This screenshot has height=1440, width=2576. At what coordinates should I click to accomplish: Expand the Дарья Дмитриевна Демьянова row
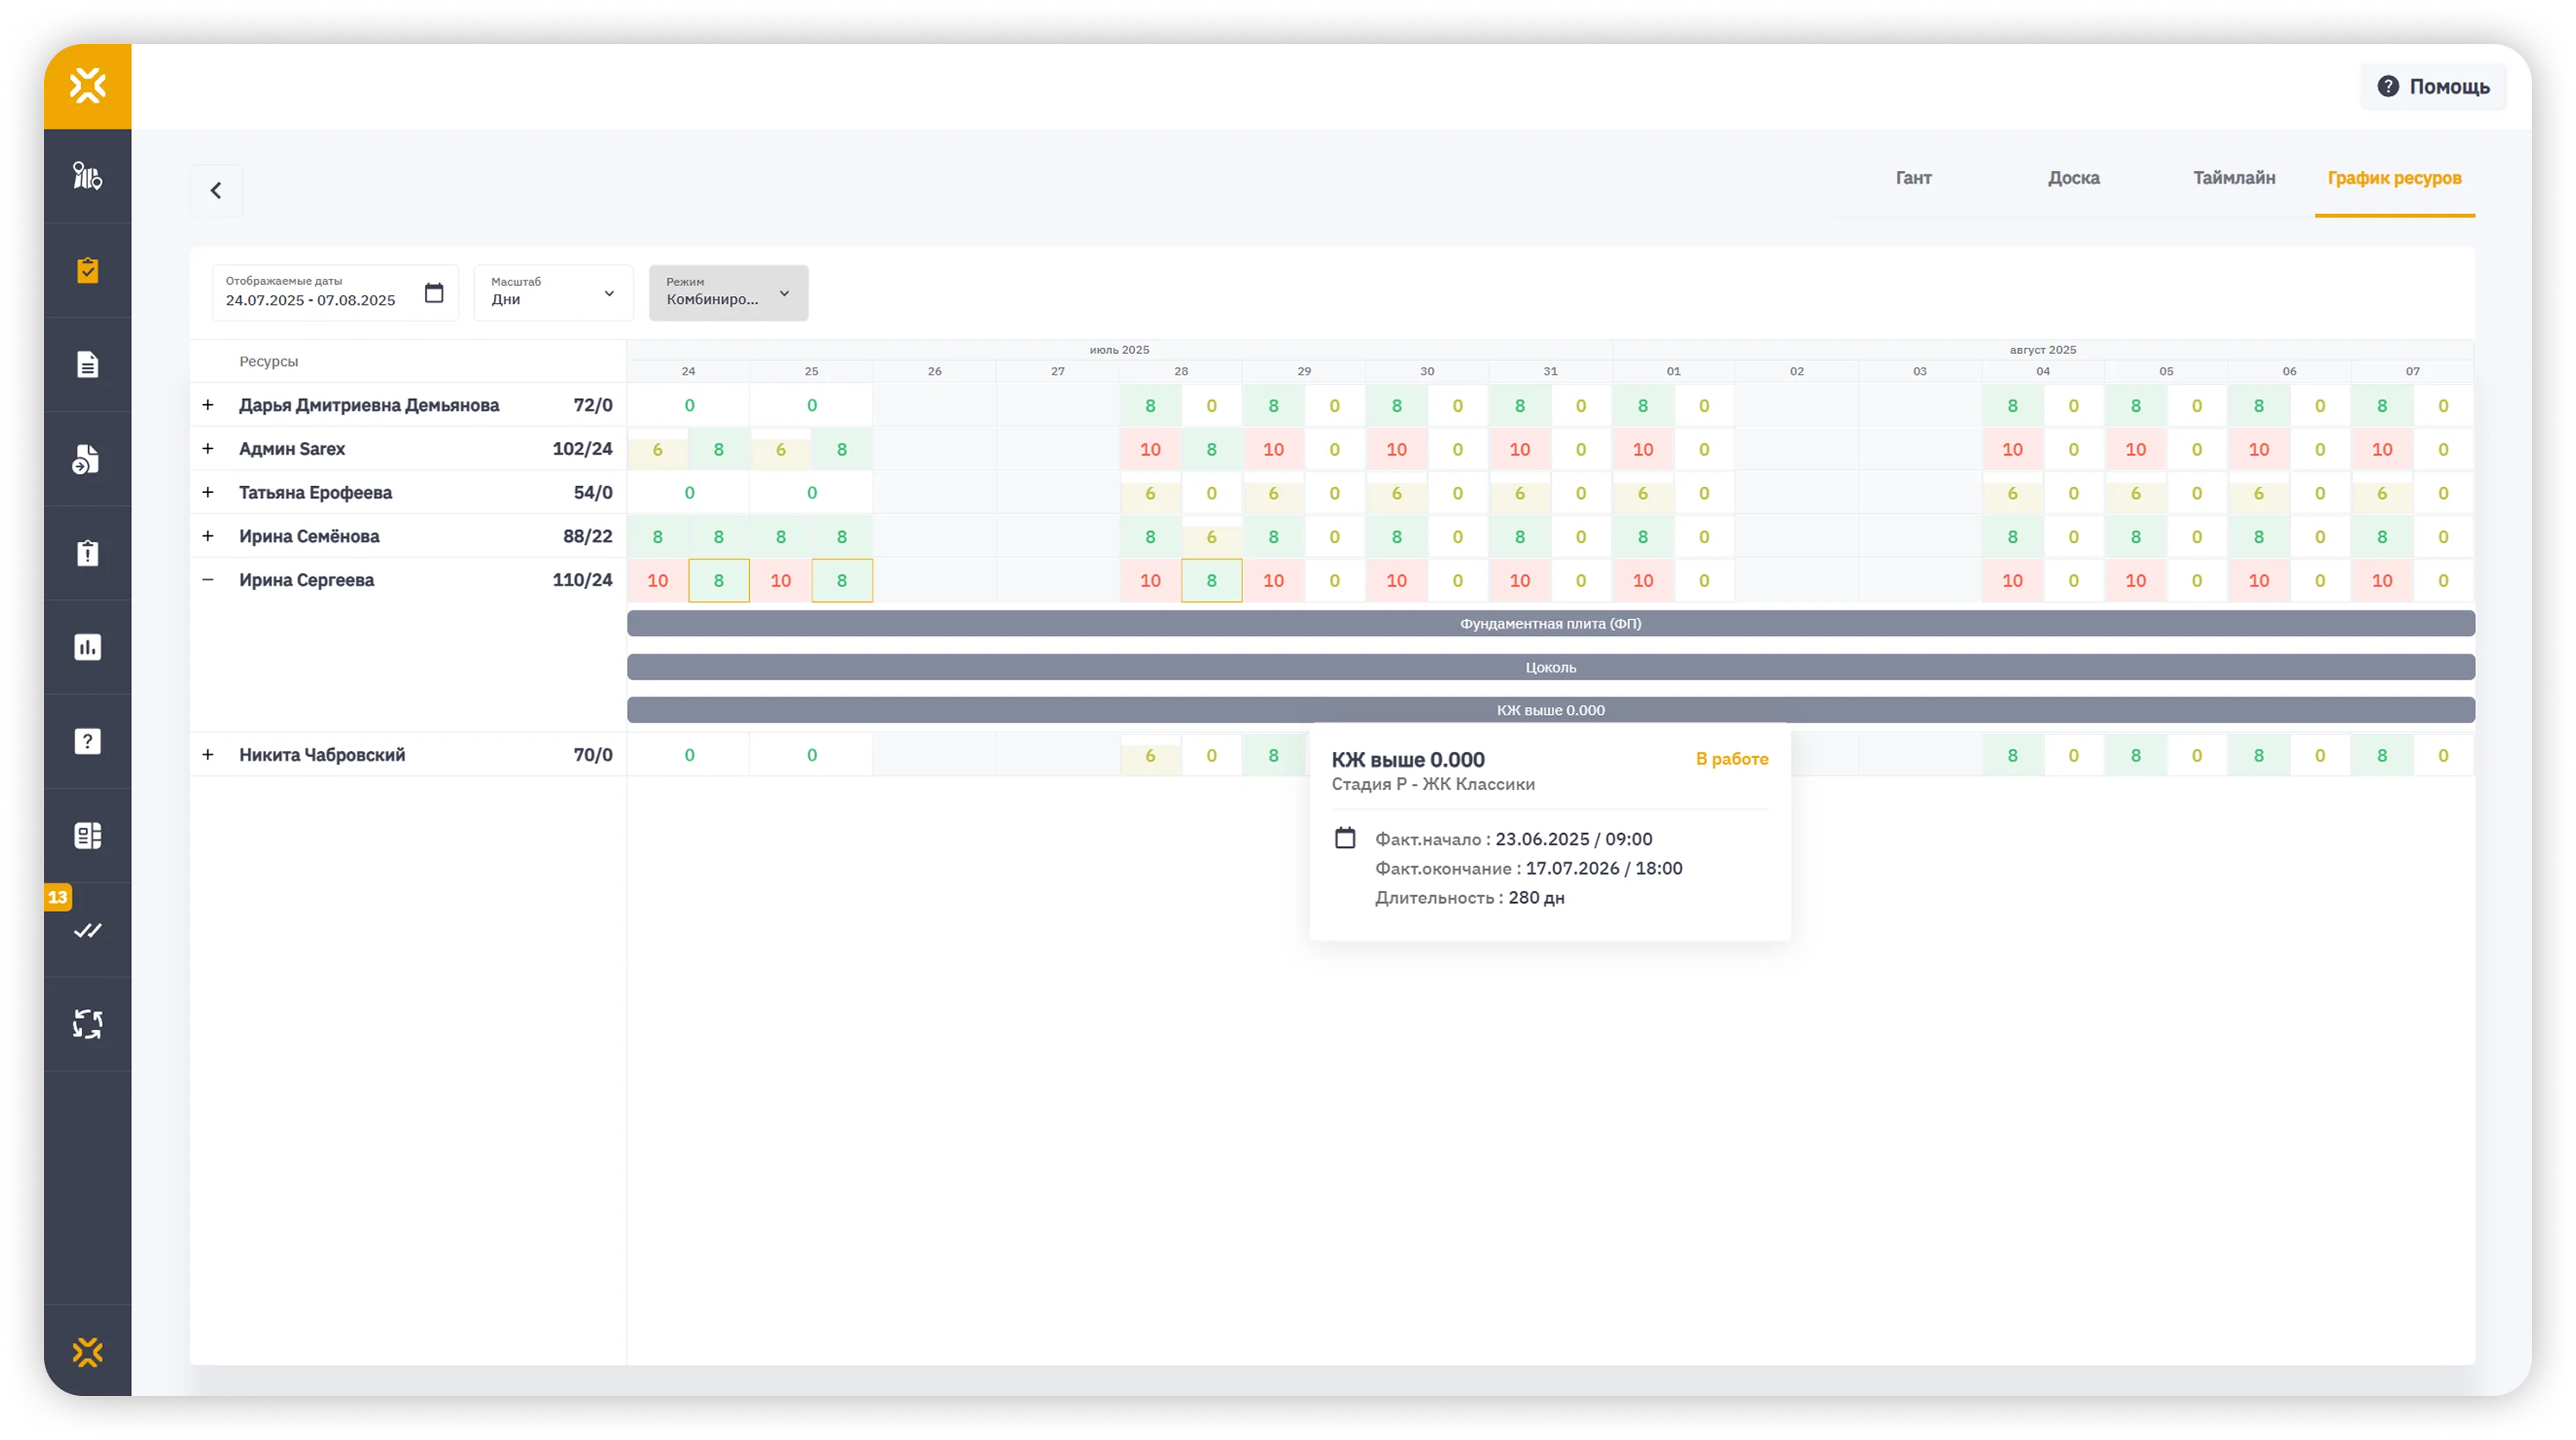point(208,405)
